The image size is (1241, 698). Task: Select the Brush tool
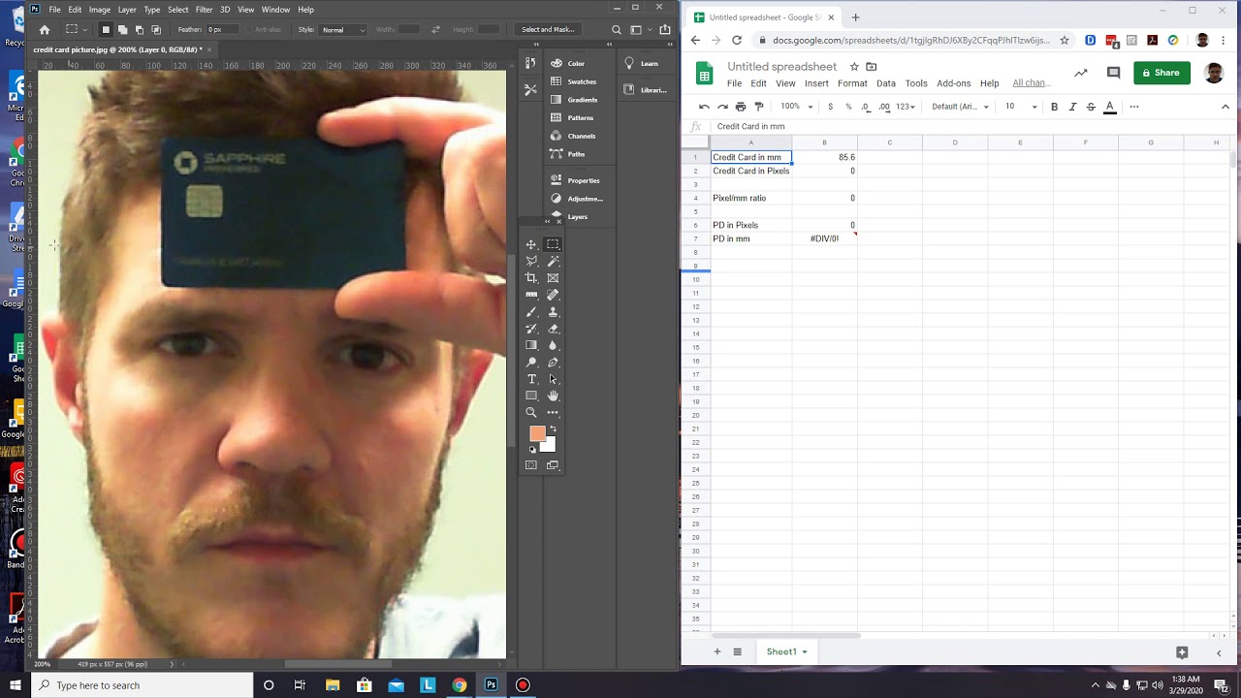click(531, 312)
